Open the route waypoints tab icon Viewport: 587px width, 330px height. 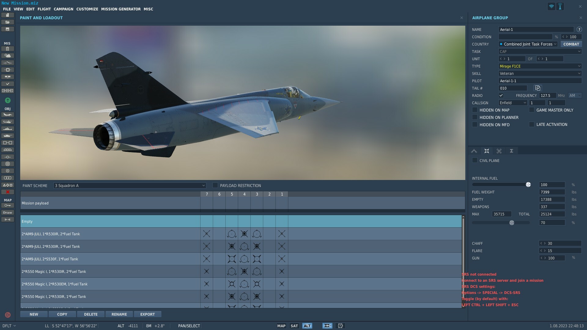[x=474, y=151]
